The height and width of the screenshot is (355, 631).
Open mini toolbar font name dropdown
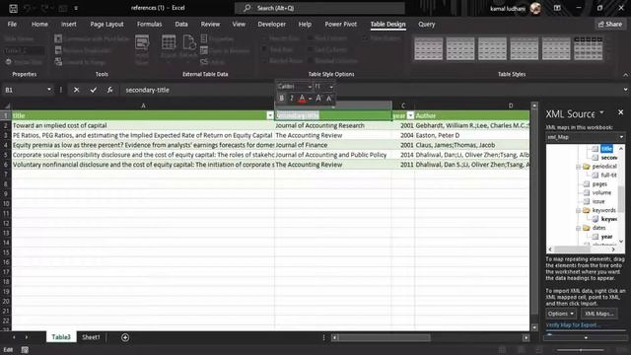(310, 87)
